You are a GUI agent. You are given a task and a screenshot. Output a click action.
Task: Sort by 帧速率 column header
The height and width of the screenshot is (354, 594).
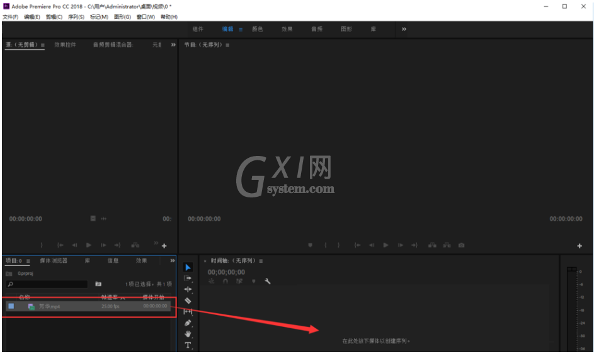pos(110,297)
